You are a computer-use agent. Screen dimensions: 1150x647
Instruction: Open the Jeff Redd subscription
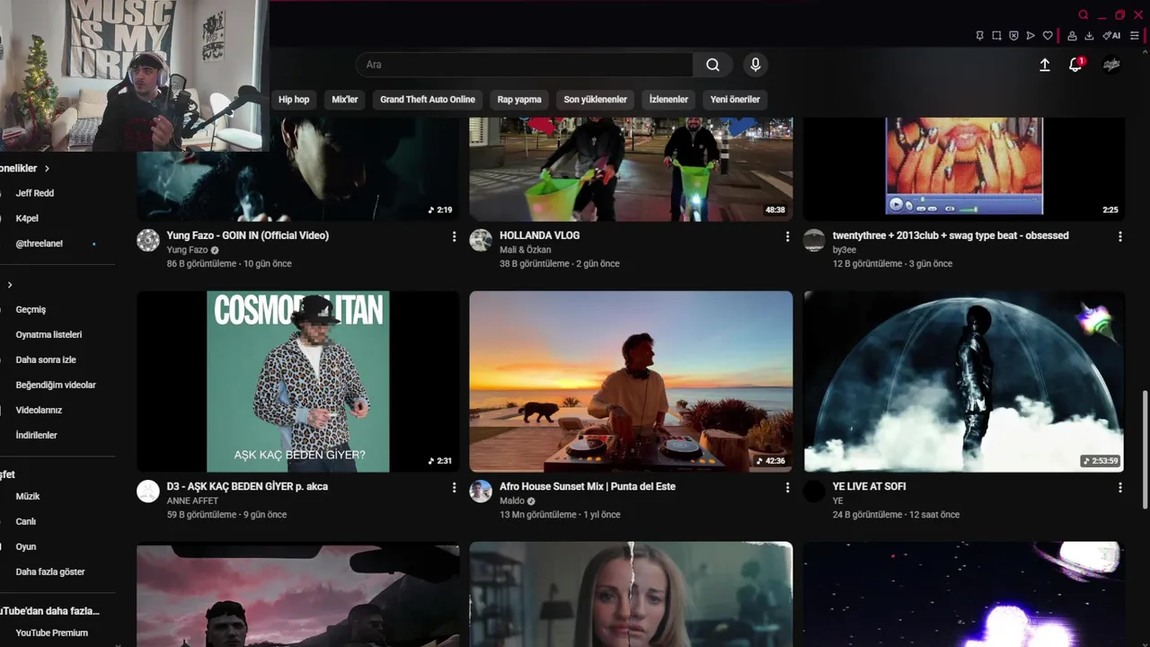(x=35, y=193)
